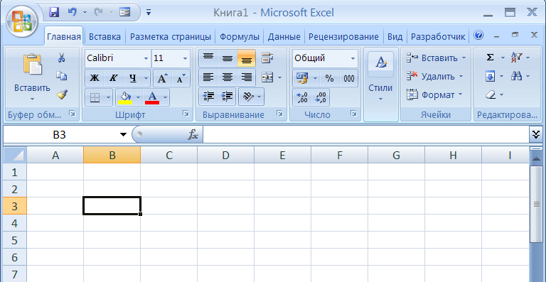
Task: Save the workbook from the quick access toolbar
Action: click(x=54, y=13)
